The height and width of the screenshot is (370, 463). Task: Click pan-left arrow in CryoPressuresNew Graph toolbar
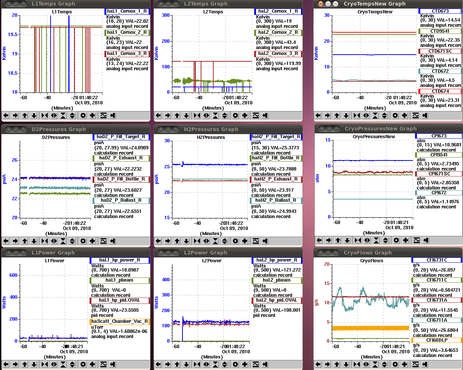point(320,240)
